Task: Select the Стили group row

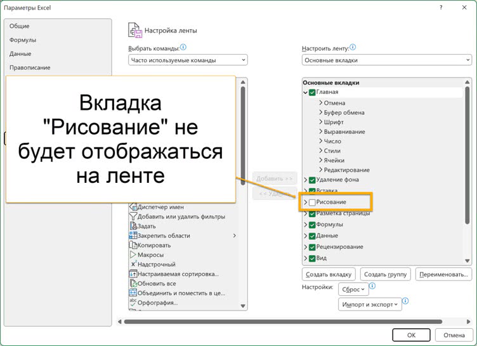Action: point(332,150)
